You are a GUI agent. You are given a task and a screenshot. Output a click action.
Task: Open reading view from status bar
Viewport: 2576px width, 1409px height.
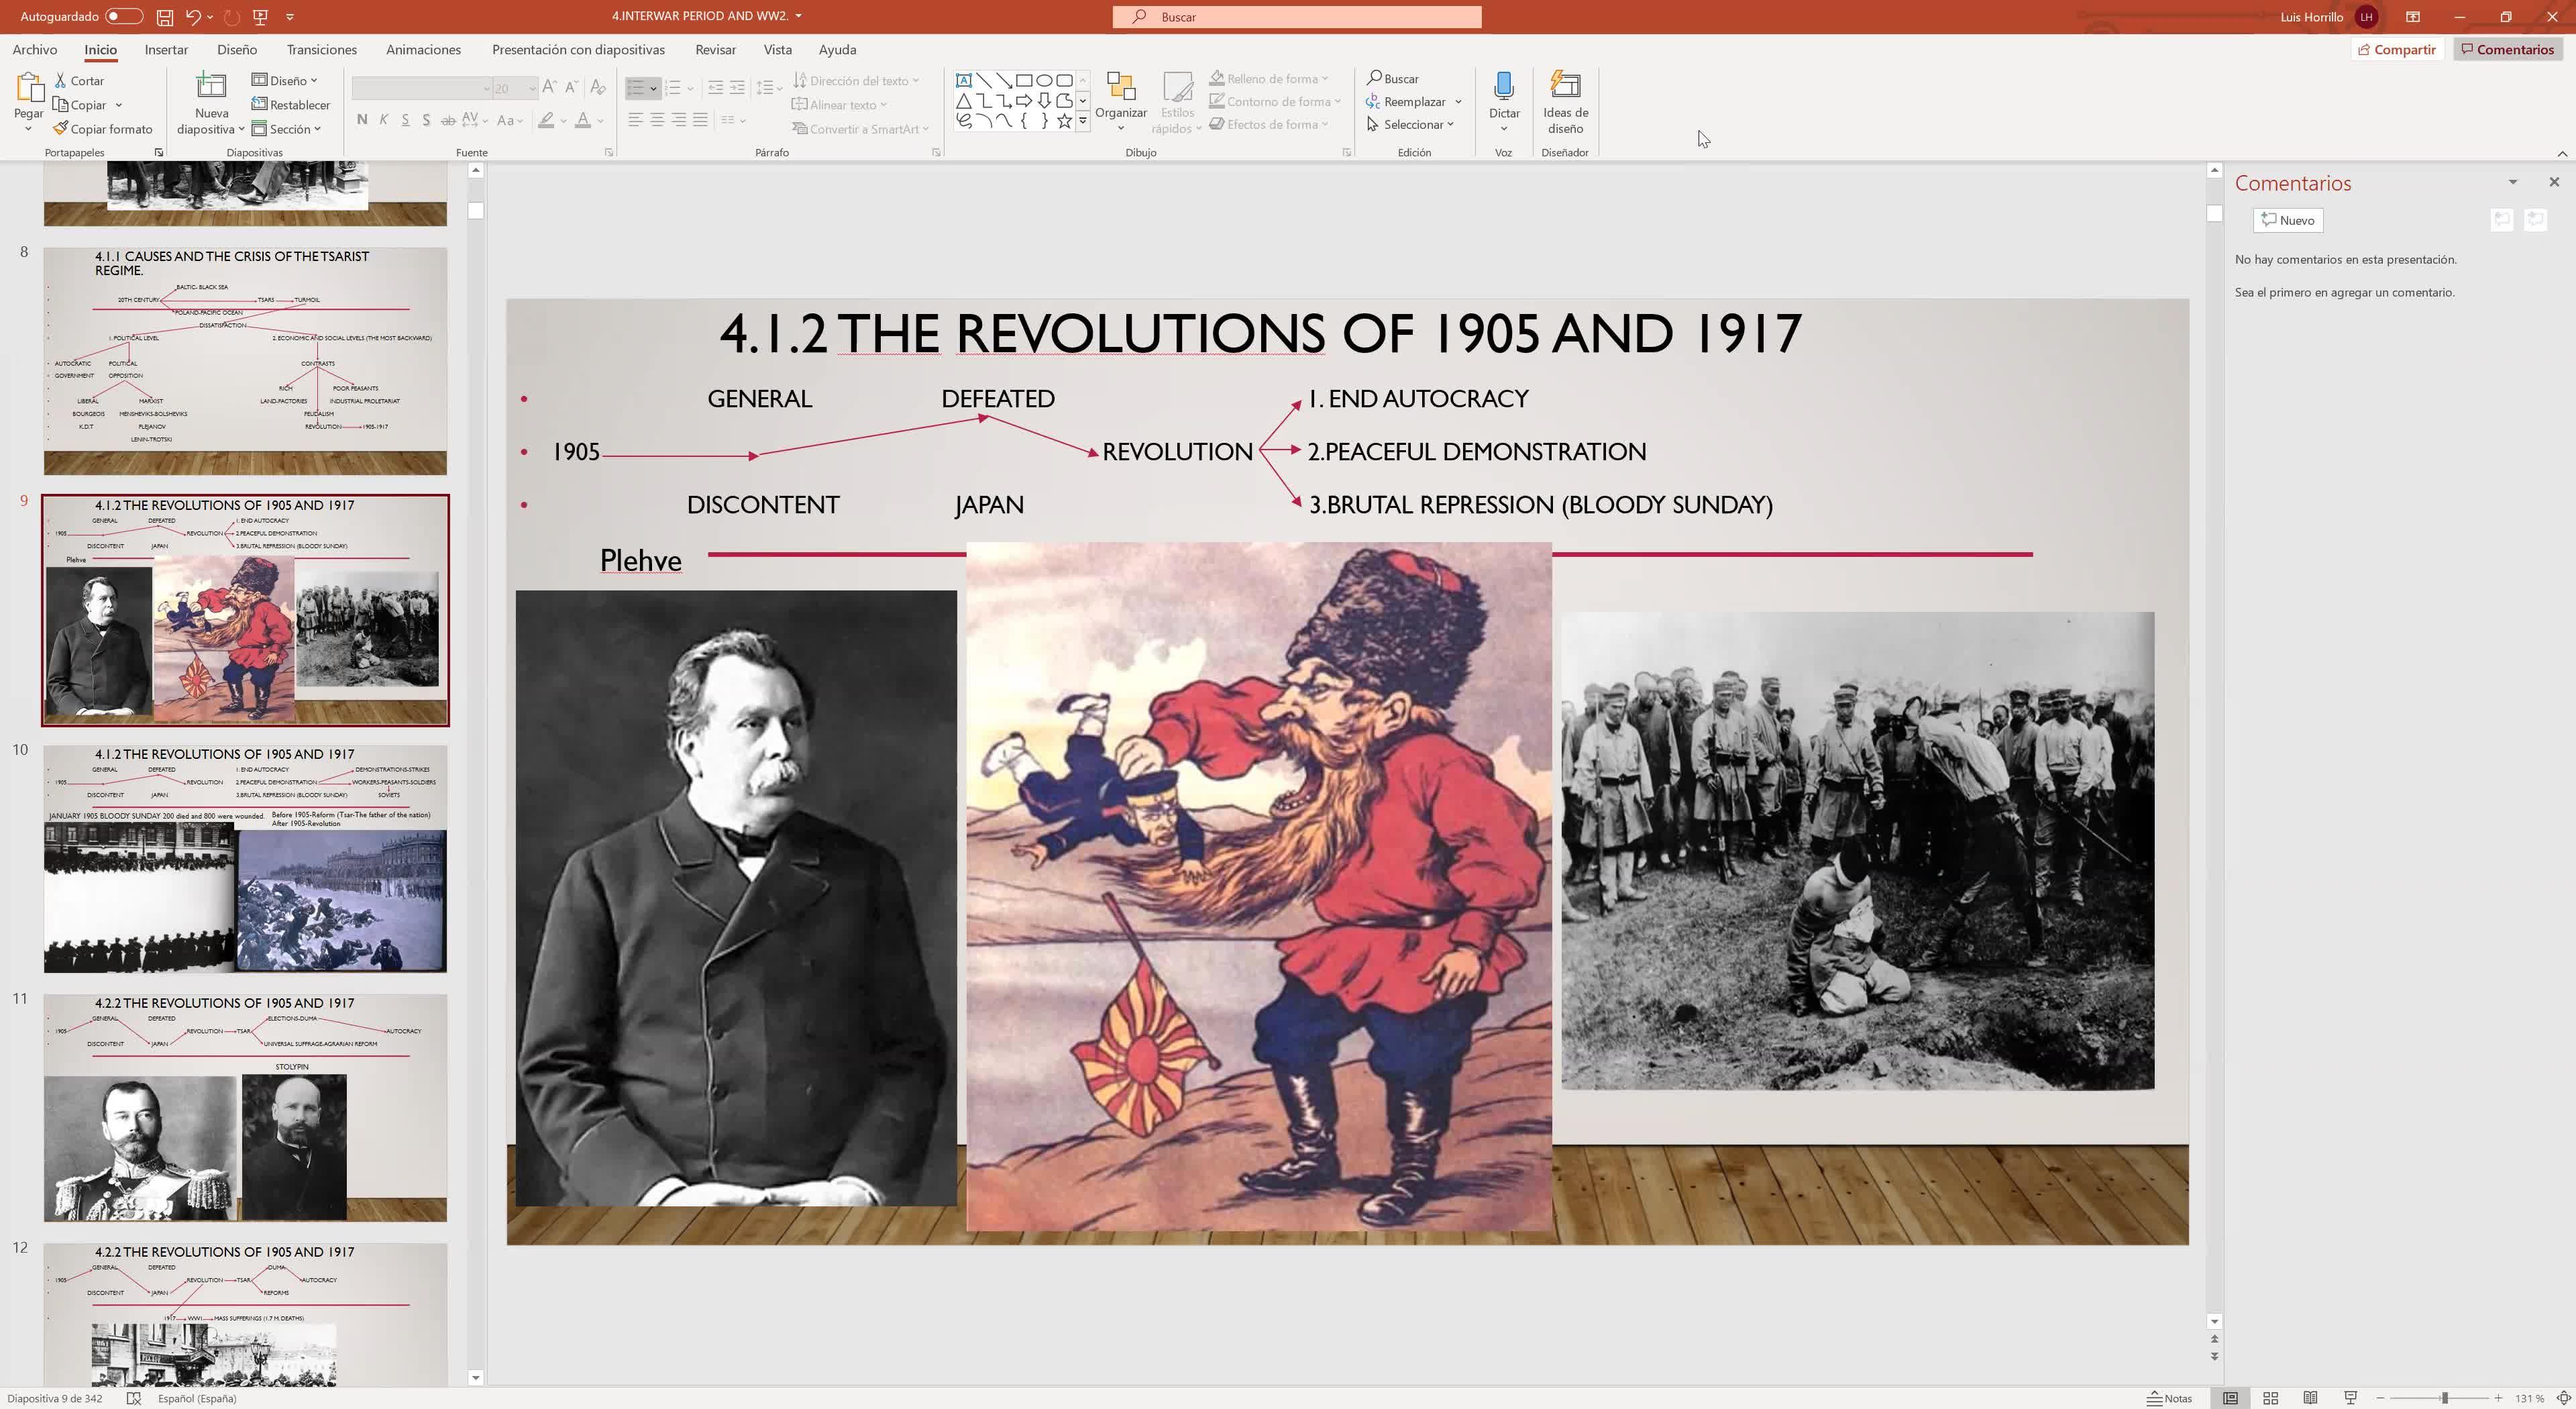pos(2310,1398)
